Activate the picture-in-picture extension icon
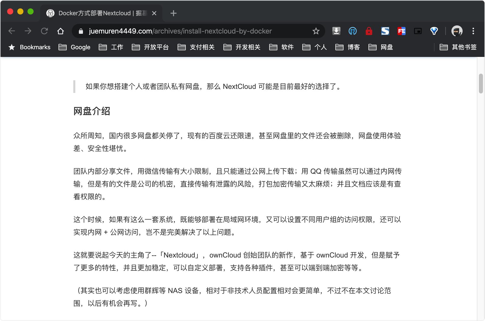Image resolution: width=485 pixels, height=321 pixels. tap(418, 31)
